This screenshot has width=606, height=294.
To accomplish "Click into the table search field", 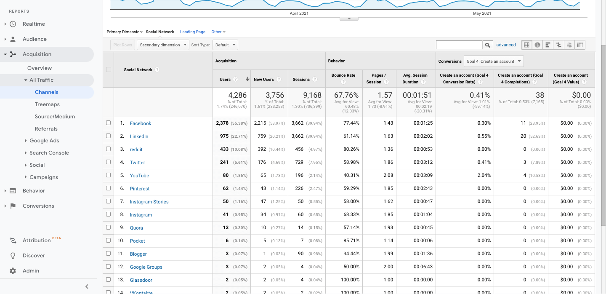I will 459,45.
